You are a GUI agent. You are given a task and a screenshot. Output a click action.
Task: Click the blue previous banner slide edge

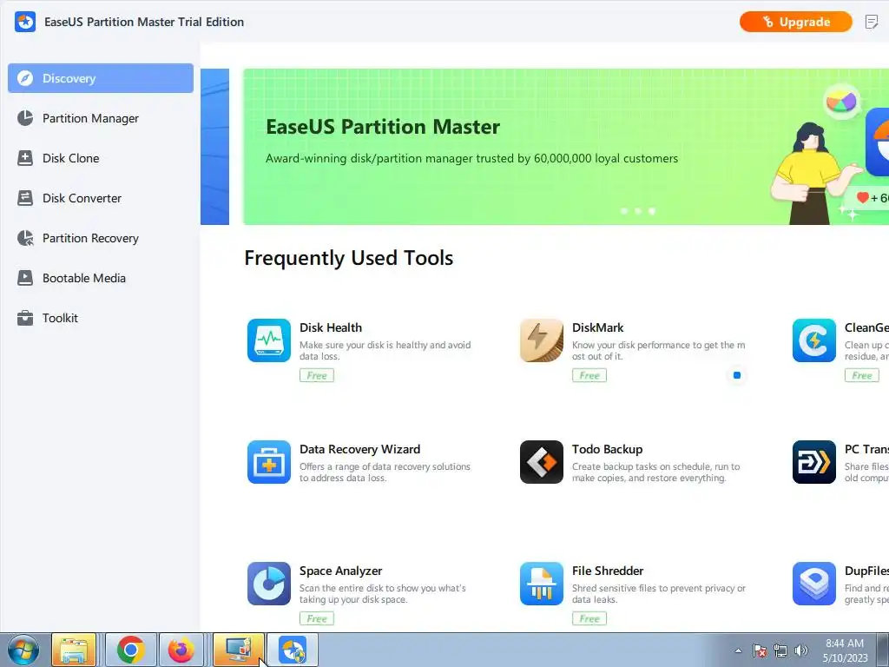click(x=215, y=147)
